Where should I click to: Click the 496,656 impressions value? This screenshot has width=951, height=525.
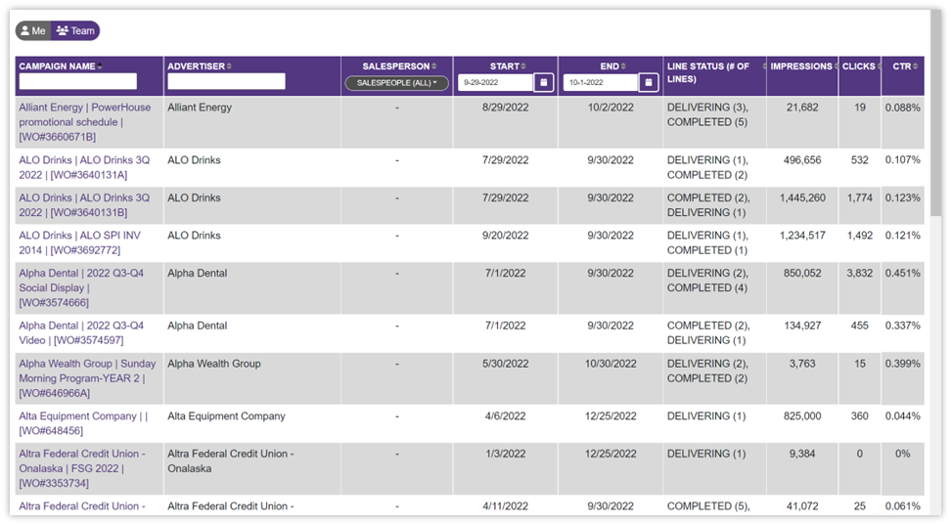click(802, 160)
